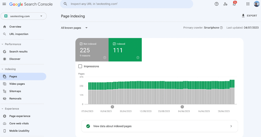Open the hamburger main menu
This screenshot has width=261, height=137.
[4, 4]
